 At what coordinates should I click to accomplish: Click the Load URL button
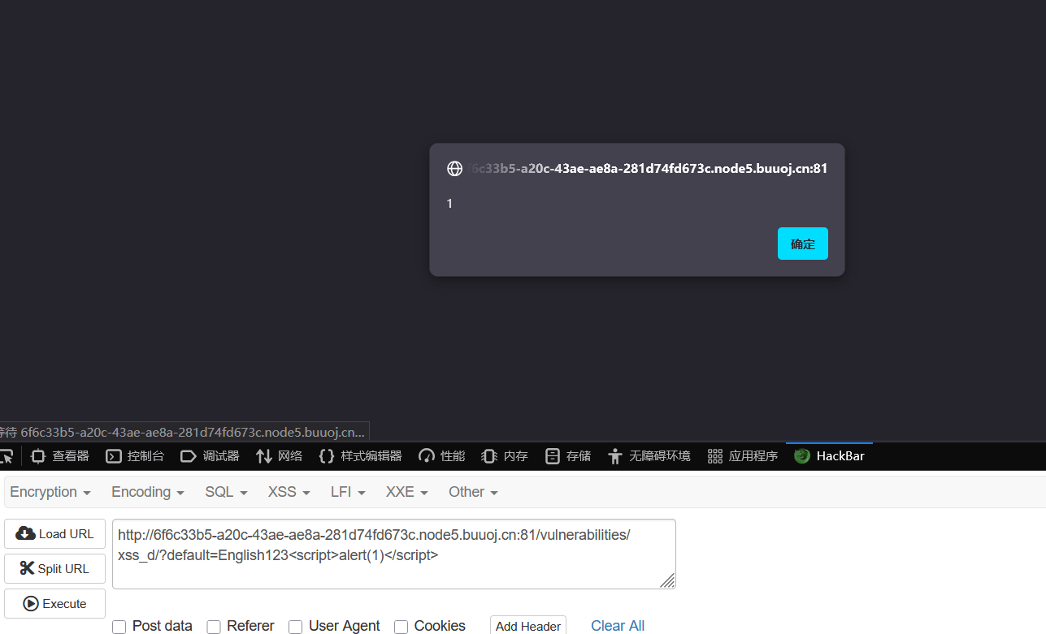click(54, 534)
